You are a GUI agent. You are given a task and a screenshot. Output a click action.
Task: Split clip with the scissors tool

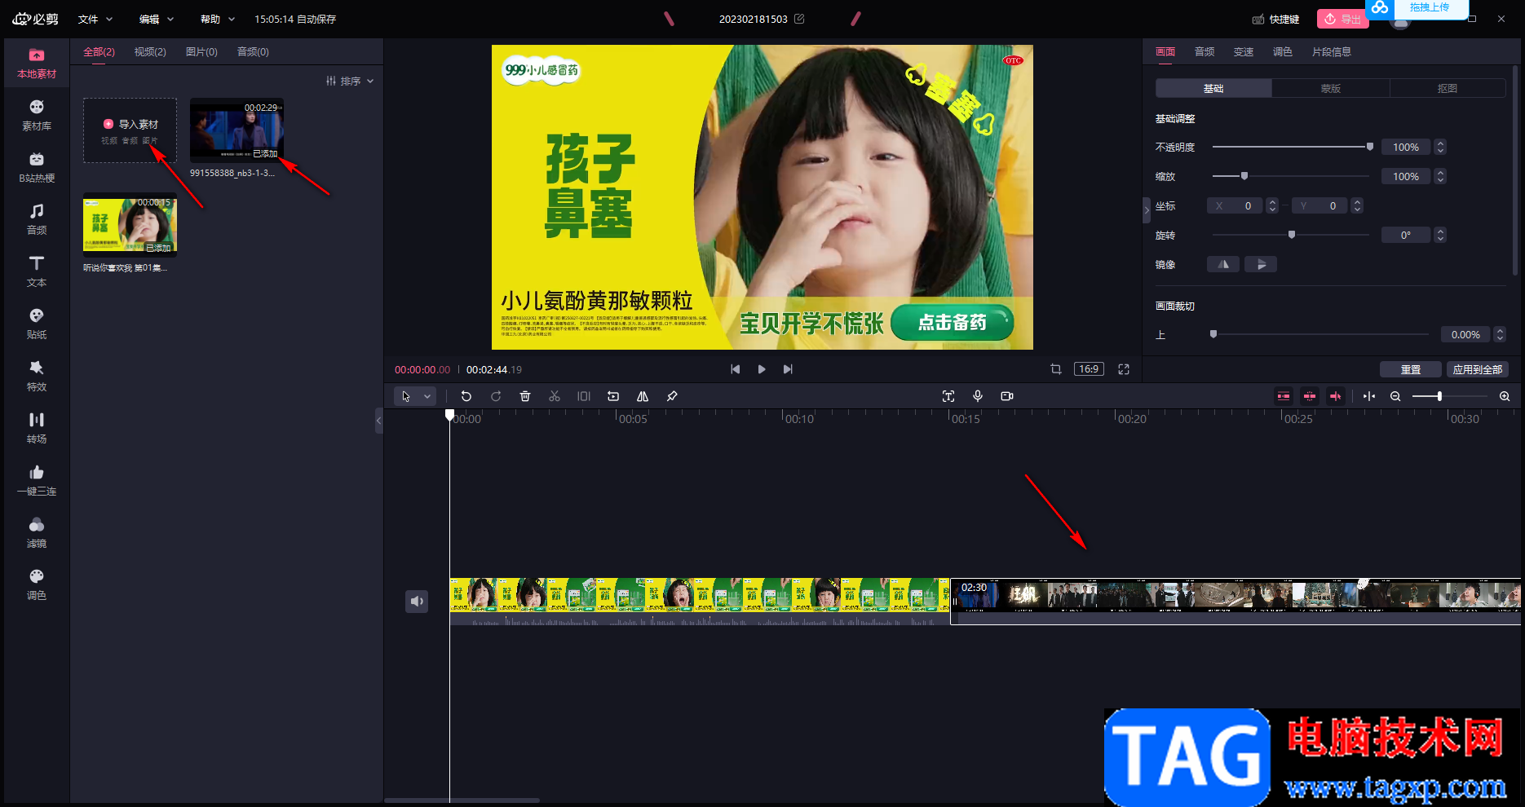point(555,396)
